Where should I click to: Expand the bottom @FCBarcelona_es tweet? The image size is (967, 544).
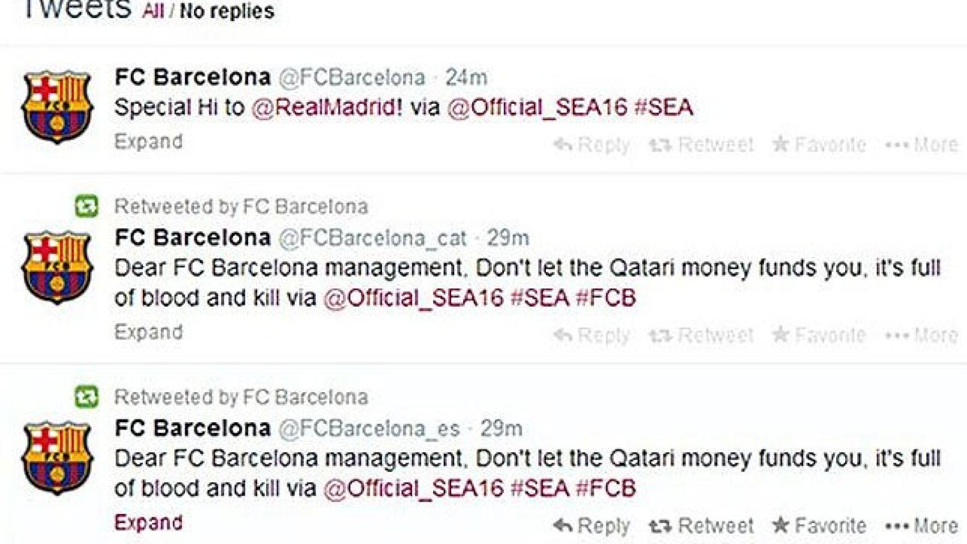click(149, 522)
